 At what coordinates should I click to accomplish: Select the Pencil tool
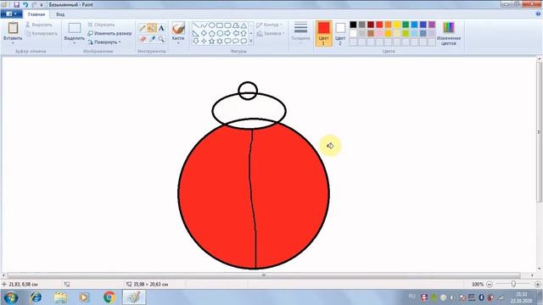[143, 28]
